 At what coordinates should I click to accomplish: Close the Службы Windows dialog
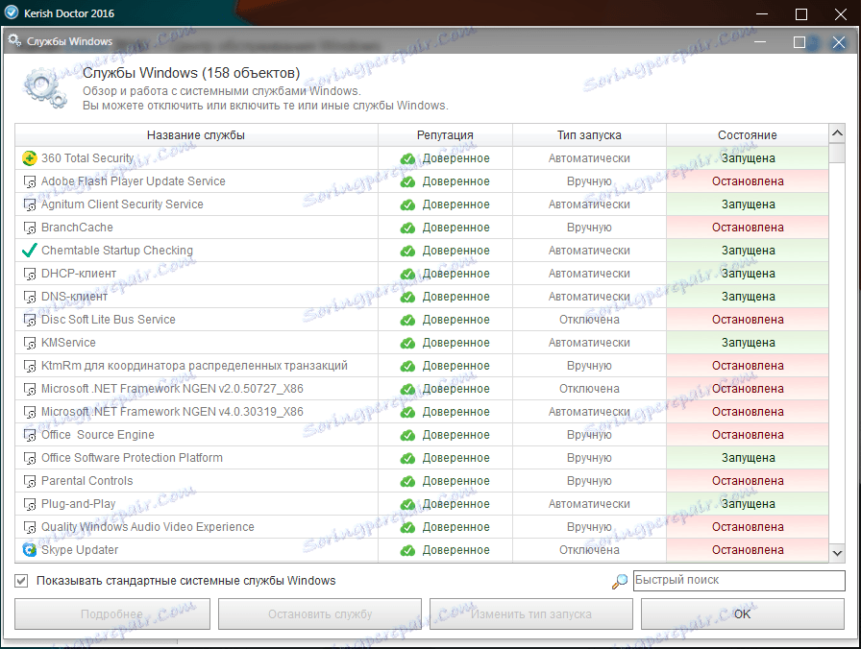coord(839,42)
